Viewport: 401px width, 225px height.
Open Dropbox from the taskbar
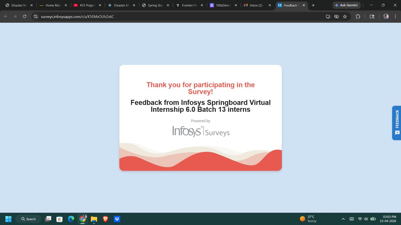117,219
